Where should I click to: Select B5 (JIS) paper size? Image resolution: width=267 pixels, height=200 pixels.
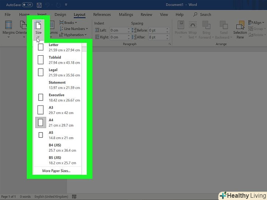57,160
